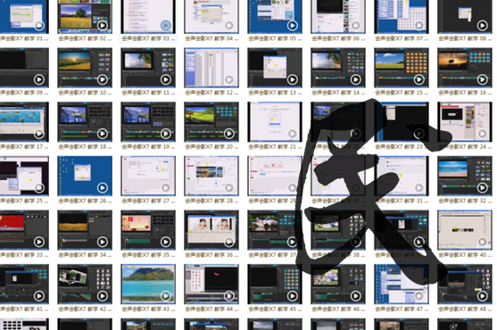Viewport: 497px width, 330px height.
Task: Select thumbnail for 会声会影X7 教学 14
Action: coord(338,68)
